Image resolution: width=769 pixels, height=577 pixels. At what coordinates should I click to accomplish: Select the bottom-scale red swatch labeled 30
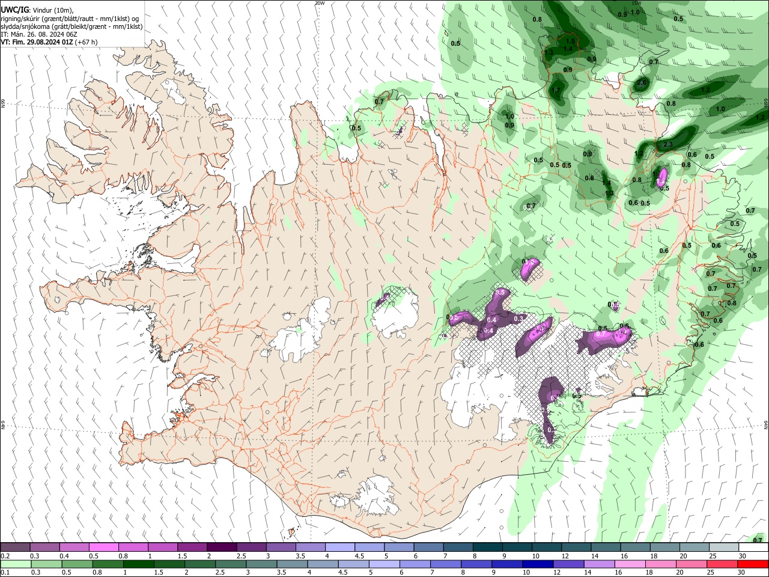[x=752, y=564]
